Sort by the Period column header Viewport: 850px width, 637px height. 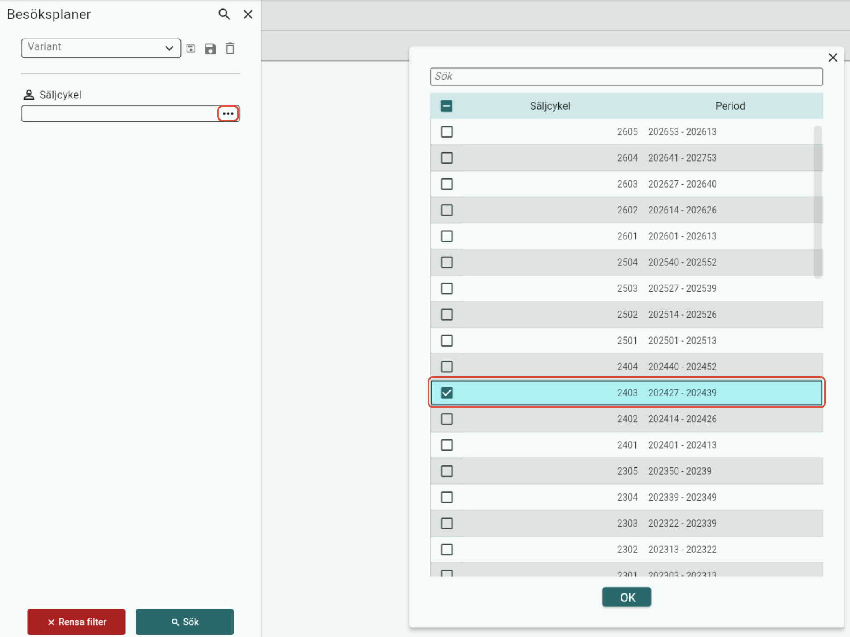click(x=730, y=106)
